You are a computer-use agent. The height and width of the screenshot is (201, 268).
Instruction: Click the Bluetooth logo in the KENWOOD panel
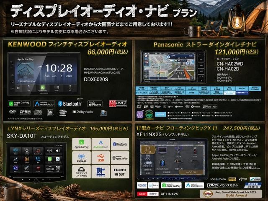pyautogui.click(x=70, y=103)
